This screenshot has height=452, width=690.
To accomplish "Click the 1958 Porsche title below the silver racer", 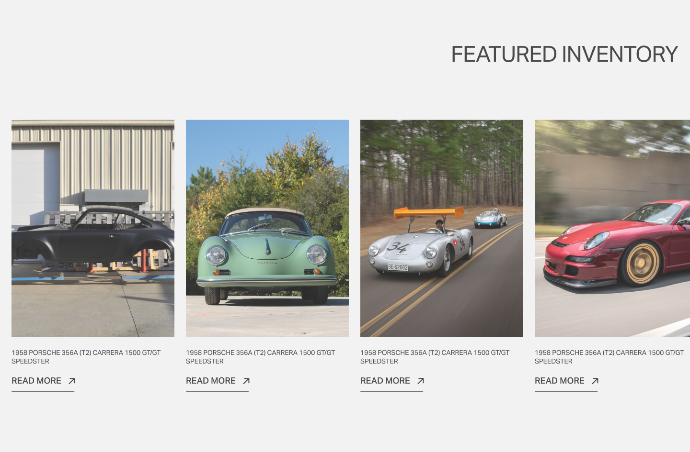I will click(x=435, y=357).
